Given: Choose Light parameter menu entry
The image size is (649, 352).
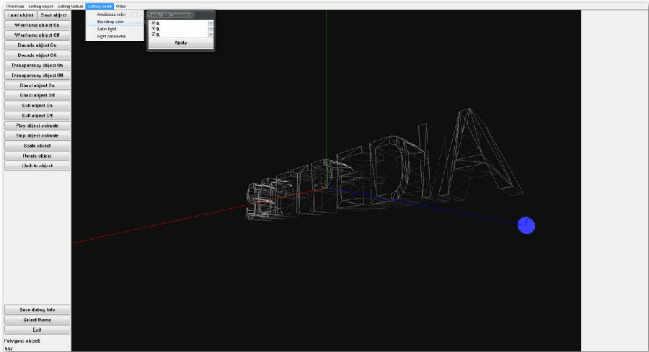Looking at the screenshot, I should [x=115, y=37].
